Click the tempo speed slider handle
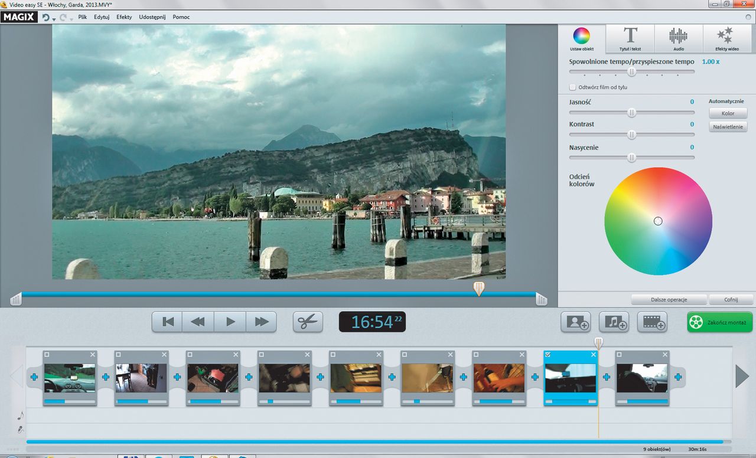 point(632,71)
